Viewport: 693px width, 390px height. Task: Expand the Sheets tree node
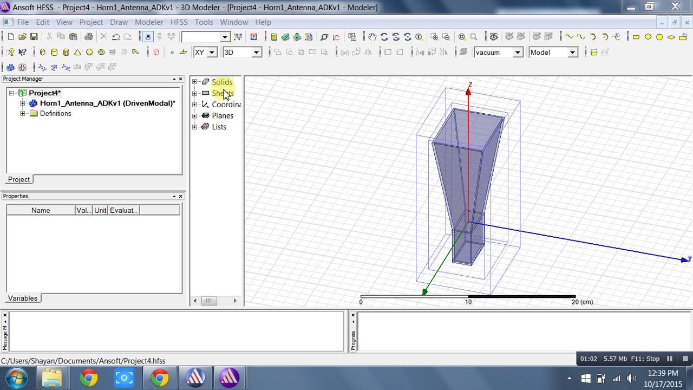[x=195, y=93]
